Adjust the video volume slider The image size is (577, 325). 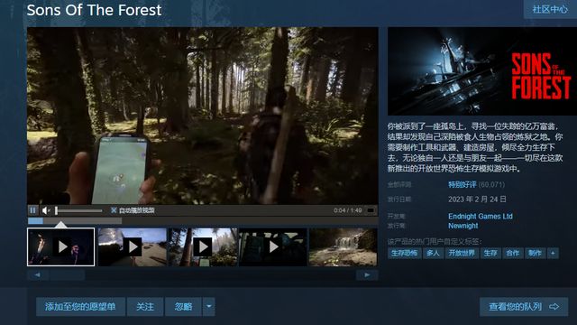coord(78,210)
